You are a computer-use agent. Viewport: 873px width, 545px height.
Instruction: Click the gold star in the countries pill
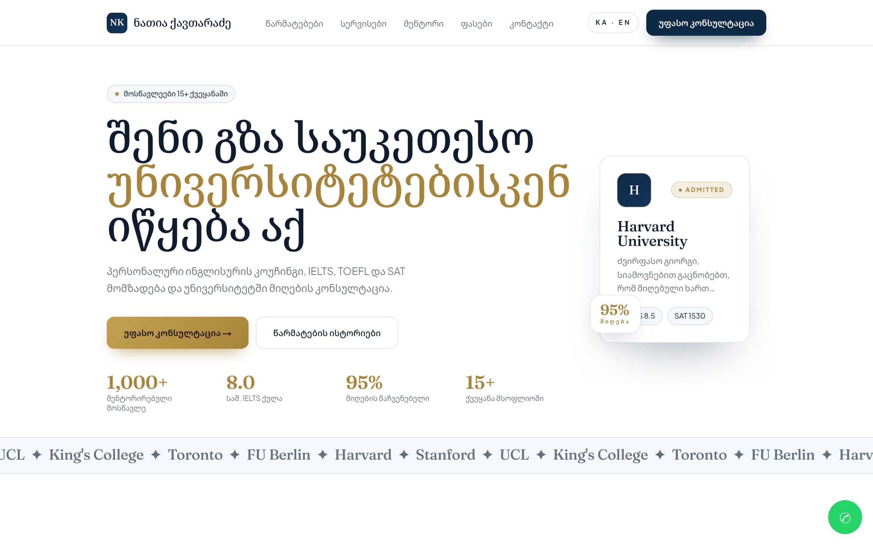pos(117,94)
